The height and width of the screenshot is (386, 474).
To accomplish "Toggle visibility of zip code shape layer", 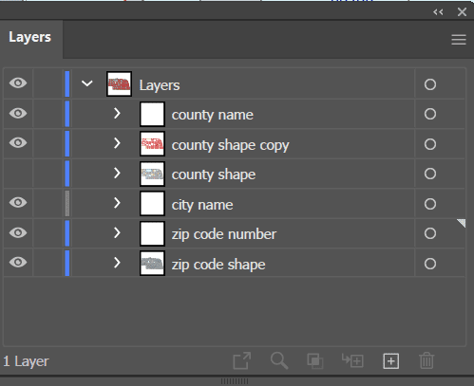I will (x=18, y=263).
